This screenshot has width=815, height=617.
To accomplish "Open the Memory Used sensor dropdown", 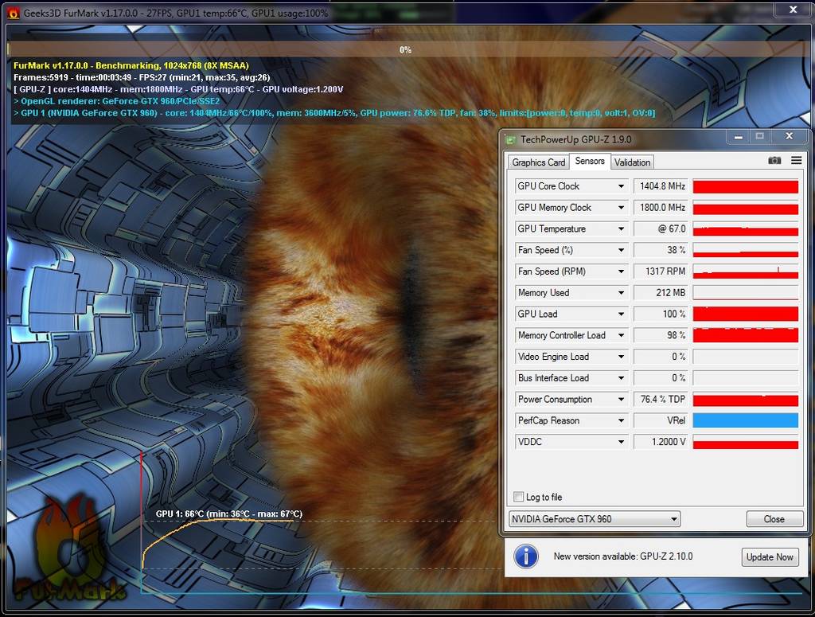I will coord(621,293).
